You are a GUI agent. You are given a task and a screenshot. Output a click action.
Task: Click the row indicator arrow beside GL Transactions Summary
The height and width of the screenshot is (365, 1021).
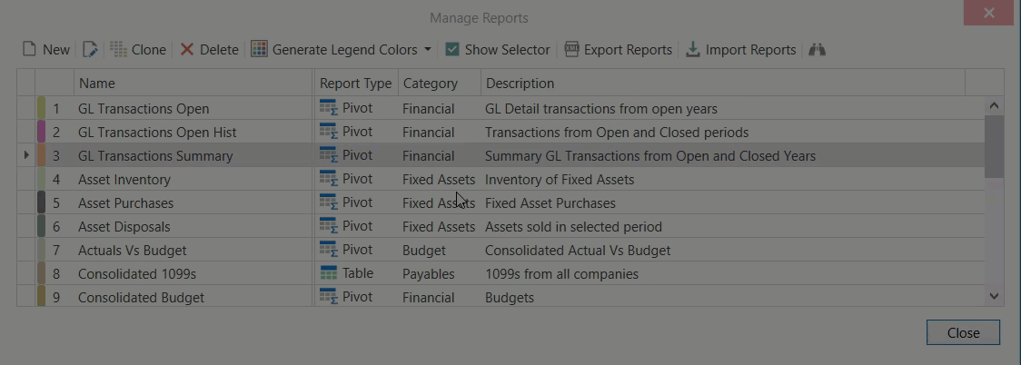26,155
